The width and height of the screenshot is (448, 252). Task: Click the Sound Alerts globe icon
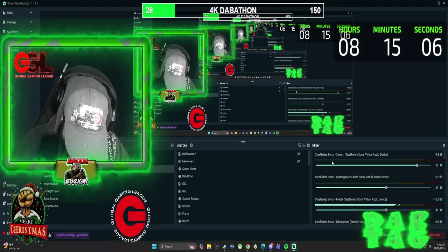click(180, 169)
